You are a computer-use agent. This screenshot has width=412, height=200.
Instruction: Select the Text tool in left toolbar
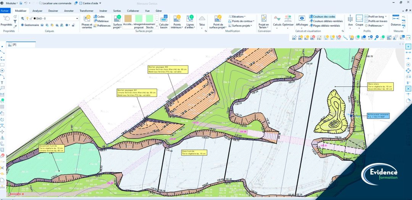[x=2, y=83]
